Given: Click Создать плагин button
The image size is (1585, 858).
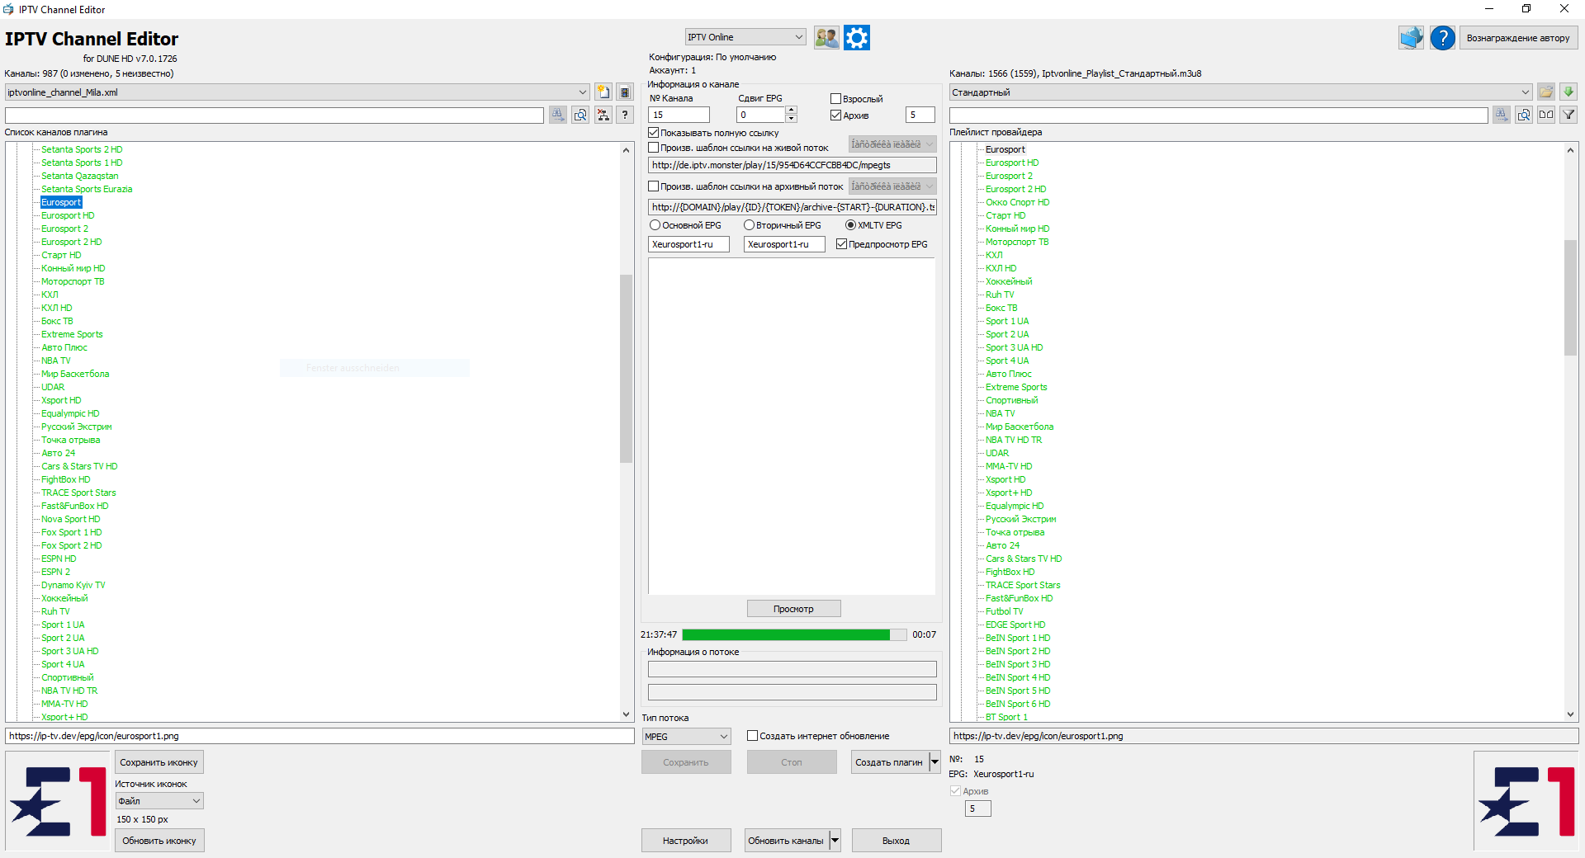Looking at the screenshot, I should tap(889, 762).
